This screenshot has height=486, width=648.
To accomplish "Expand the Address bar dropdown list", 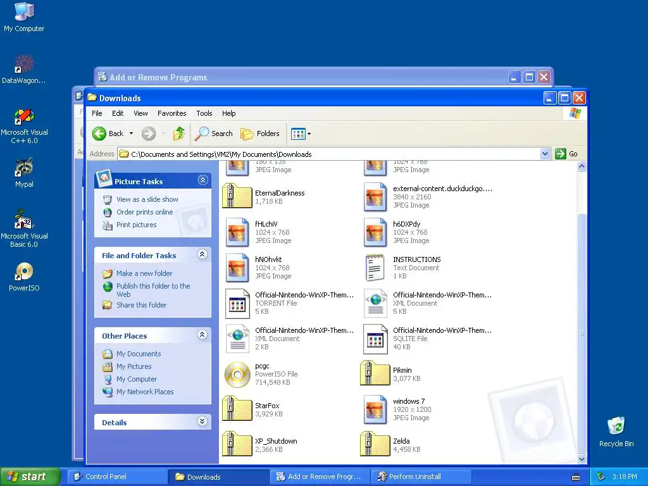I will coord(545,154).
